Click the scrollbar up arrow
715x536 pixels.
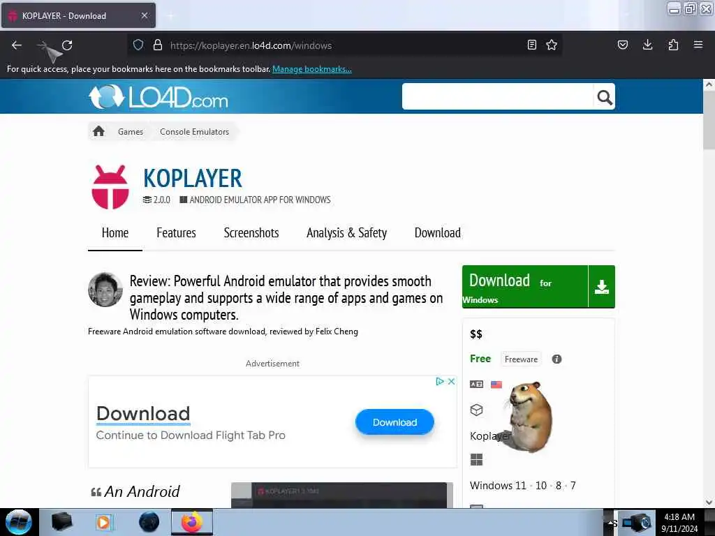click(709, 84)
